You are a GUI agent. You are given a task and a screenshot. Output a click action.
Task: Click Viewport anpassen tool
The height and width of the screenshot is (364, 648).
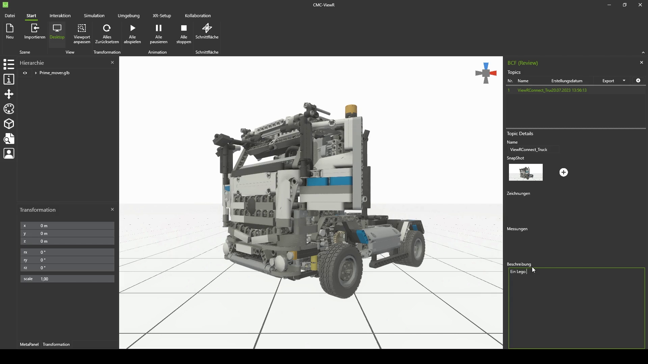click(x=82, y=28)
